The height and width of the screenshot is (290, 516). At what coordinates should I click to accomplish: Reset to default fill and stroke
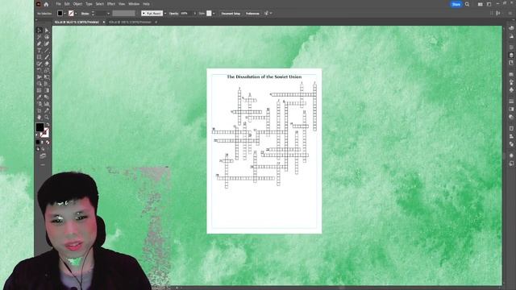coord(36,135)
